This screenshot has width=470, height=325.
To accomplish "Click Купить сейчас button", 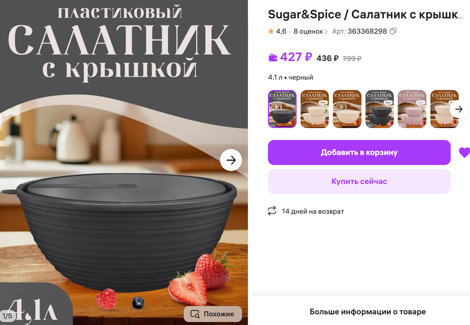I will 359,182.
